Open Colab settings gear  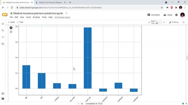pos(176,15)
